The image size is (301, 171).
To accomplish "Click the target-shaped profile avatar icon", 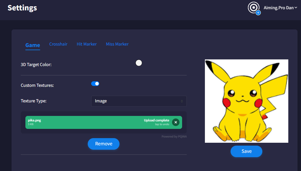I will [x=253, y=7].
